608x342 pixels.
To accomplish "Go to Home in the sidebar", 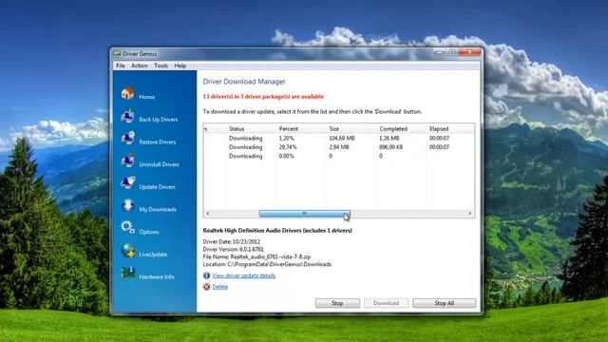I will [147, 97].
